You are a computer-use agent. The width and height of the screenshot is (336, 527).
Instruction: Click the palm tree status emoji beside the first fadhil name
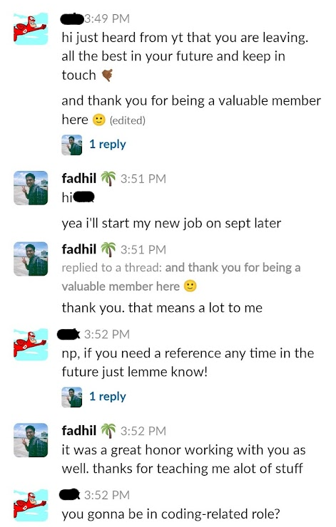coord(108,178)
